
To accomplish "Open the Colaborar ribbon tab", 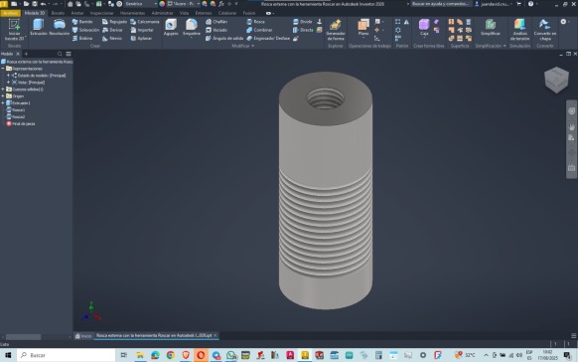I will click(x=227, y=13).
